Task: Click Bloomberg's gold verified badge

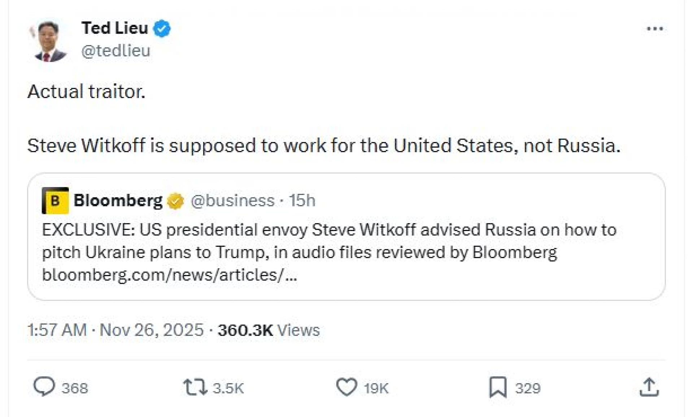Action: point(176,201)
